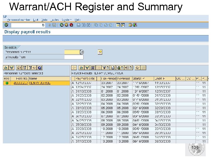Click the Generate shortcut icon
Viewport: 211px width, 158px height.
[x=123, y=25]
